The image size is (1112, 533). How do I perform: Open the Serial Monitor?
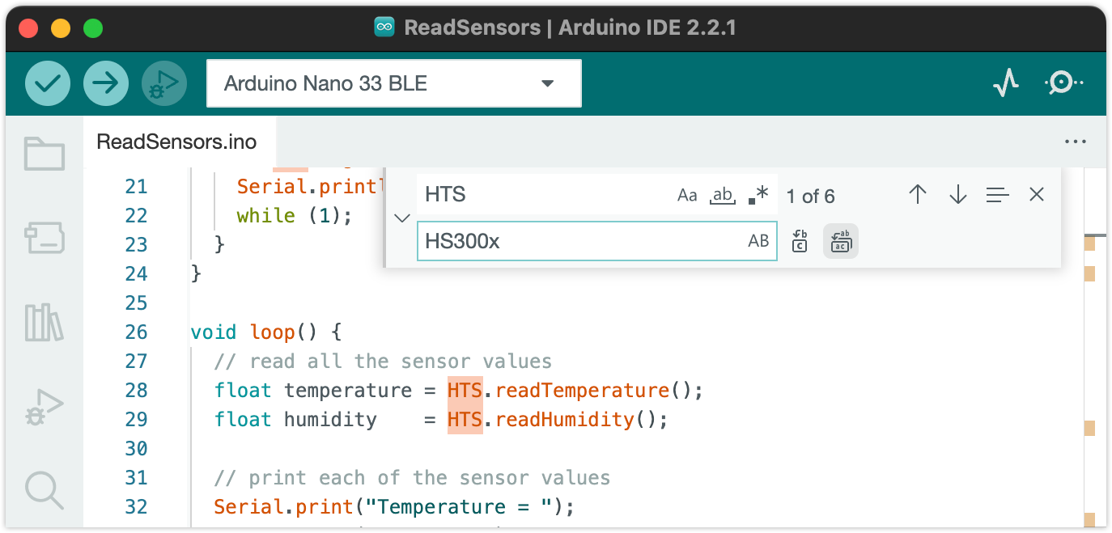pos(1063,82)
